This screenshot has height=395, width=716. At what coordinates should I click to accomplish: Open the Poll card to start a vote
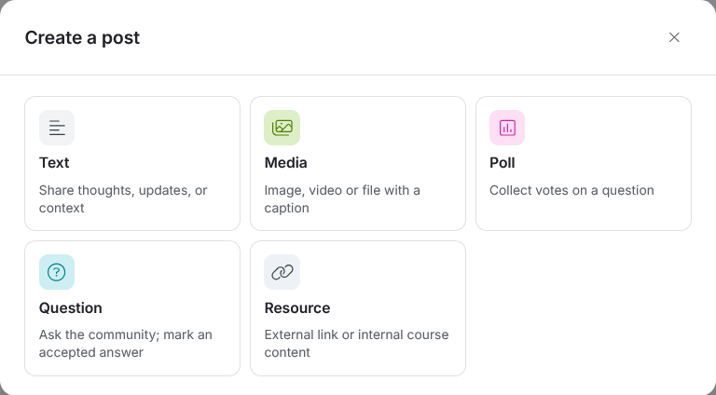pyautogui.click(x=584, y=163)
